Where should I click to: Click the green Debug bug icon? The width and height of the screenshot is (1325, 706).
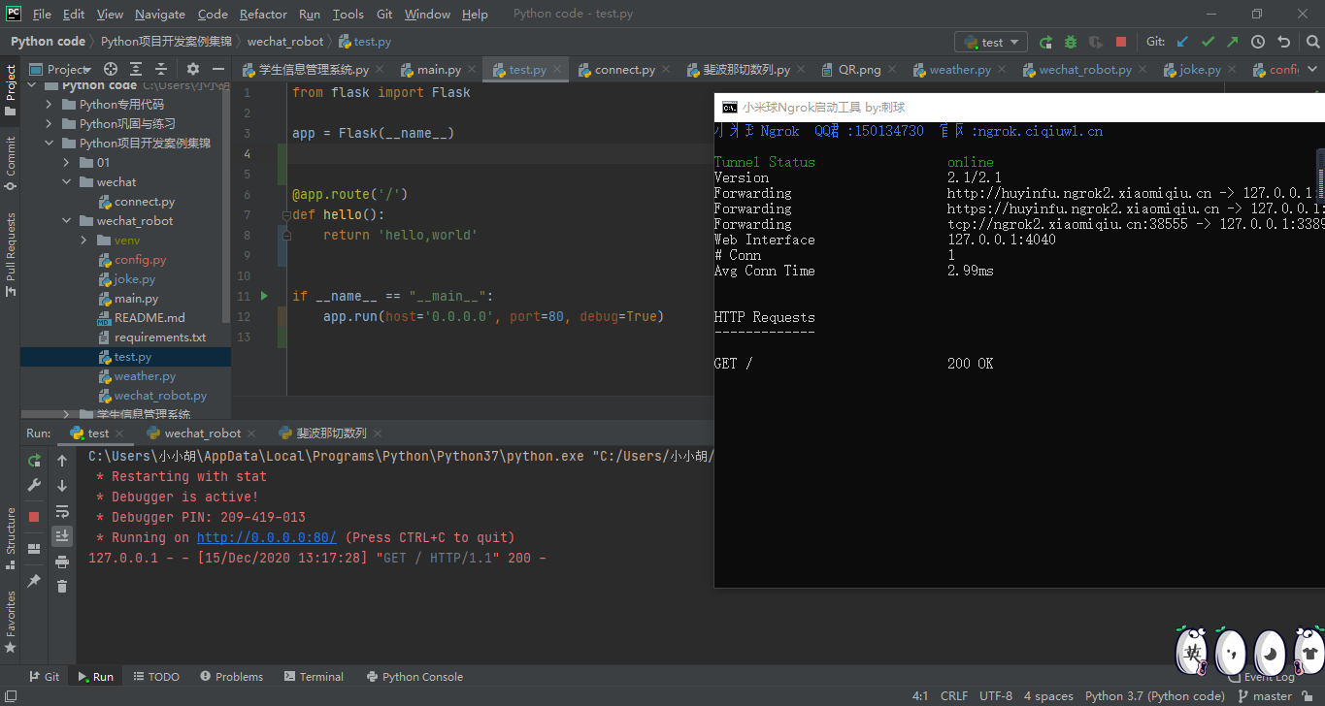click(1071, 42)
